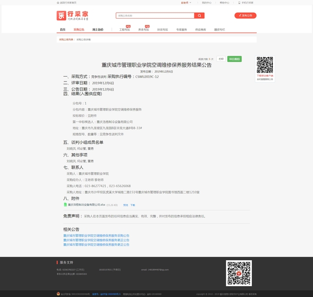Screen dimensions: 313x297
Task: Open first 空调维修保养服务更正公告 related link
Action: click(x=96, y=240)
